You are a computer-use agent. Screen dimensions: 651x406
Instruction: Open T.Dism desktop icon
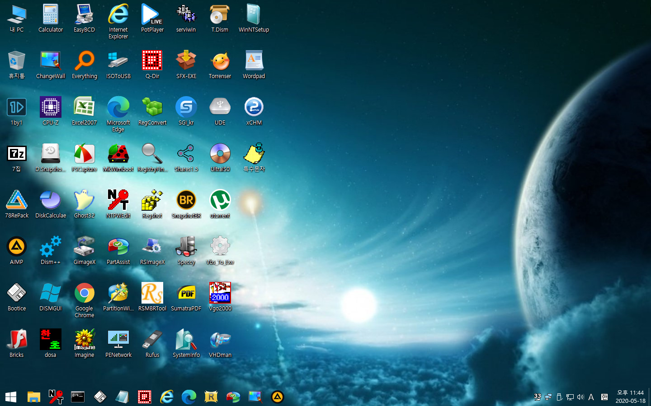220,18
